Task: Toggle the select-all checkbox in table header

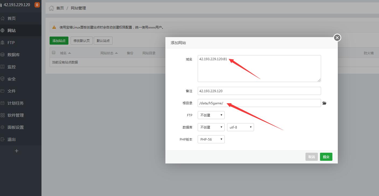Action: click(x=54, y=53)
